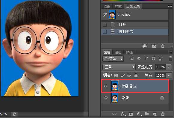Open the 类型 layer filter dropdown
Image resolution: width=174 pixels, height=118 pixels.
[x=113, y=58]
